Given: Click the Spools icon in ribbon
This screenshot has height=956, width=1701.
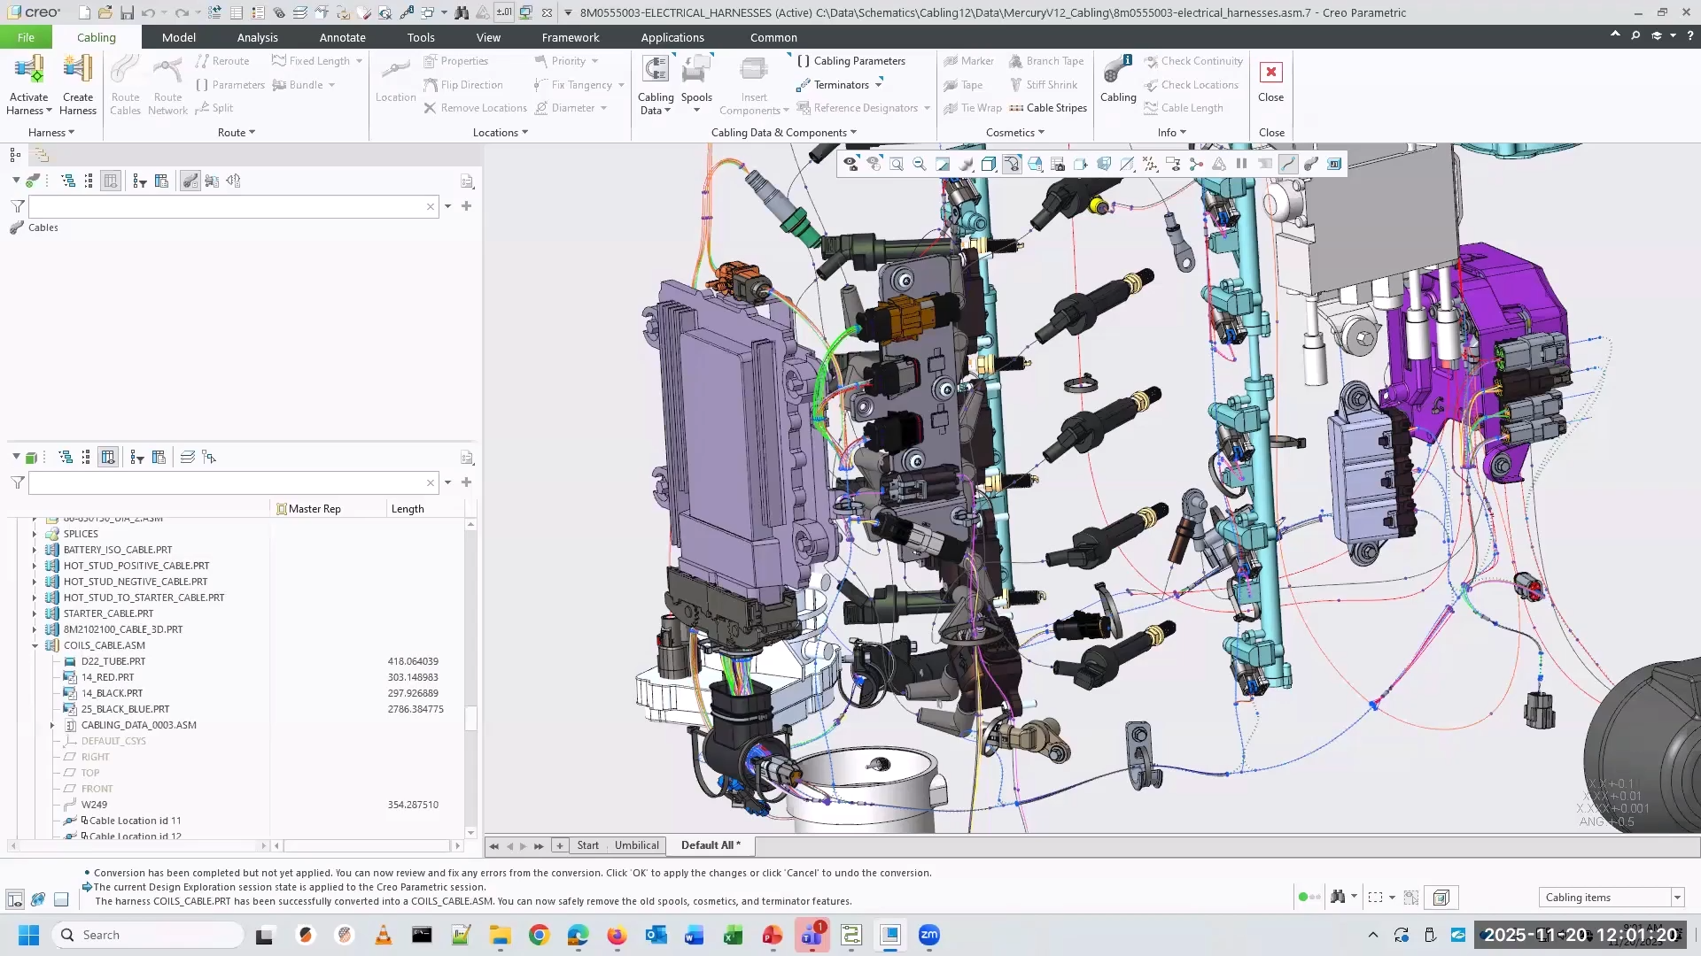Looking at the screenshot, I should (696, 85).
